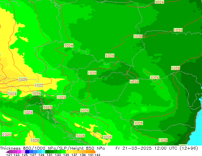Click the legend value 131
The width and height of the screenshot is (202, 156).
50,155
